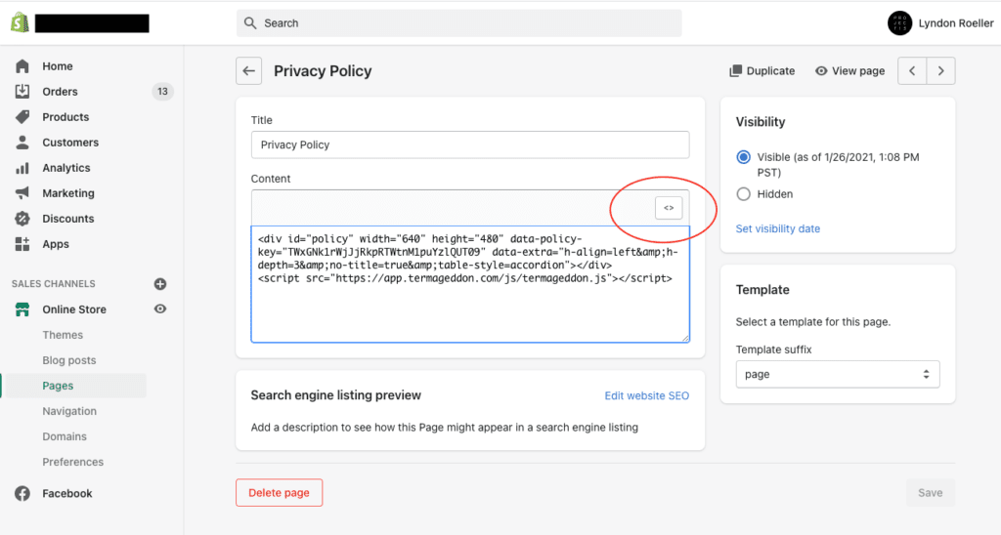Image resolution: width=1001 pixels, height=535 pixels.
Task: Select the Marketing megaphone icon
Action: [x=22, y=192]
